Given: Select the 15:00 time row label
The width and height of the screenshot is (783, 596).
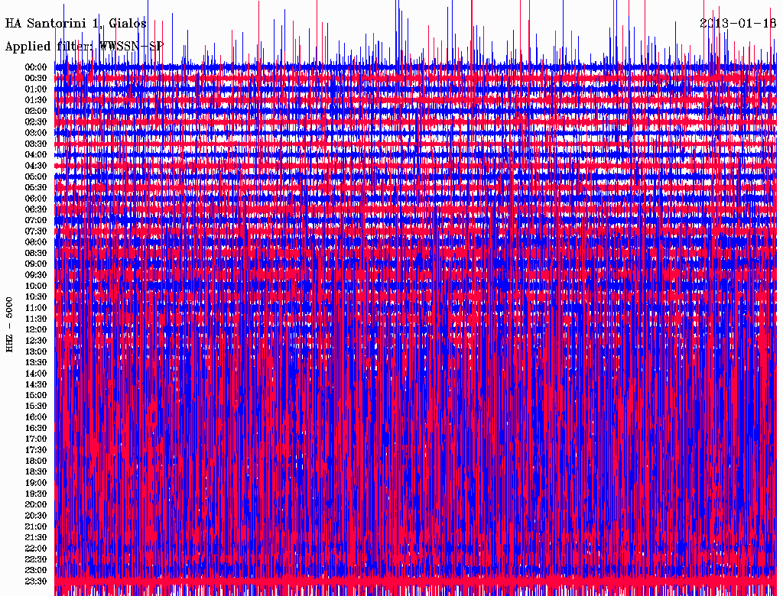Looking at the screenshot, I should click(36, 395).
